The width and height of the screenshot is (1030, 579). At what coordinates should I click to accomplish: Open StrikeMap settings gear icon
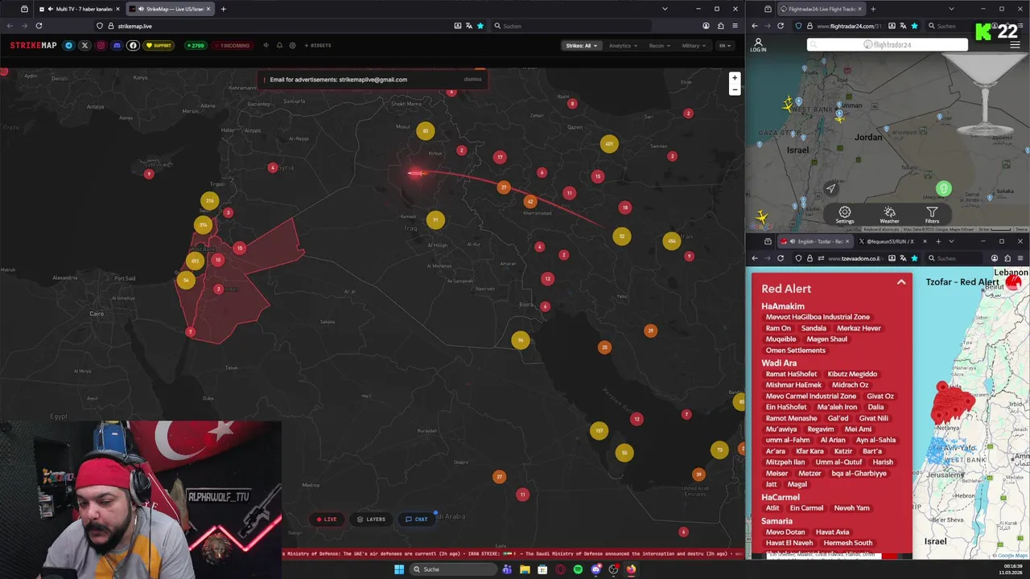pyautogui.click(x=292, y=46)
